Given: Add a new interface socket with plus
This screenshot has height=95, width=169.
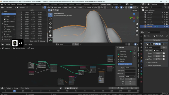Looking at the screenshot, I should click(x=134, y=51).
